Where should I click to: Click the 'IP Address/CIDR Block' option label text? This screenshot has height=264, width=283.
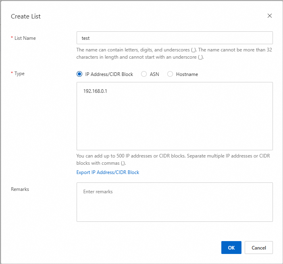pos(109,74)
